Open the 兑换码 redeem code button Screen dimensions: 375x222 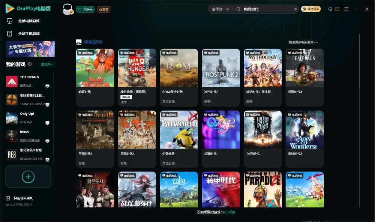tap(85, 9)
